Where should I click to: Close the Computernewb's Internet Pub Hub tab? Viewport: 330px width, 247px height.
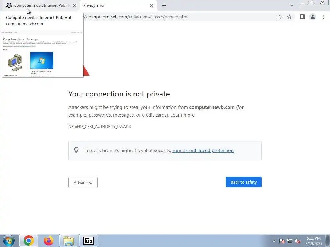click(x=75, y=5)
